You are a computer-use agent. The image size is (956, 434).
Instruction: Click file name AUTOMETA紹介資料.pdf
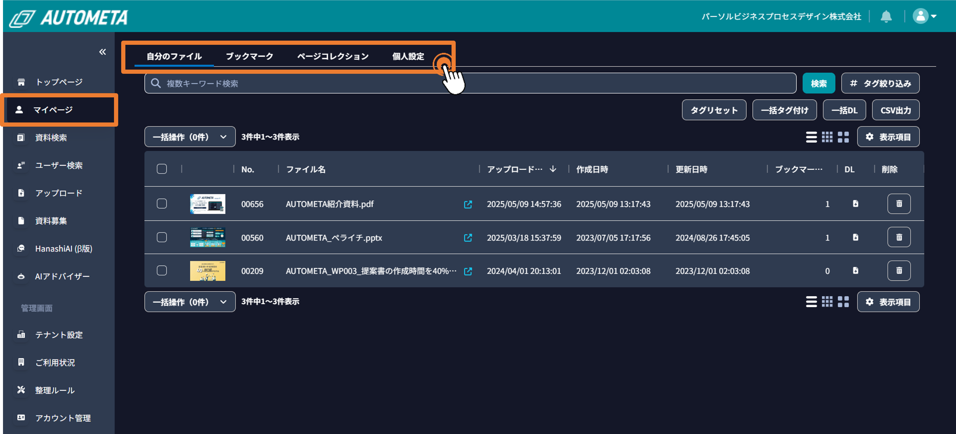(329, 204)
